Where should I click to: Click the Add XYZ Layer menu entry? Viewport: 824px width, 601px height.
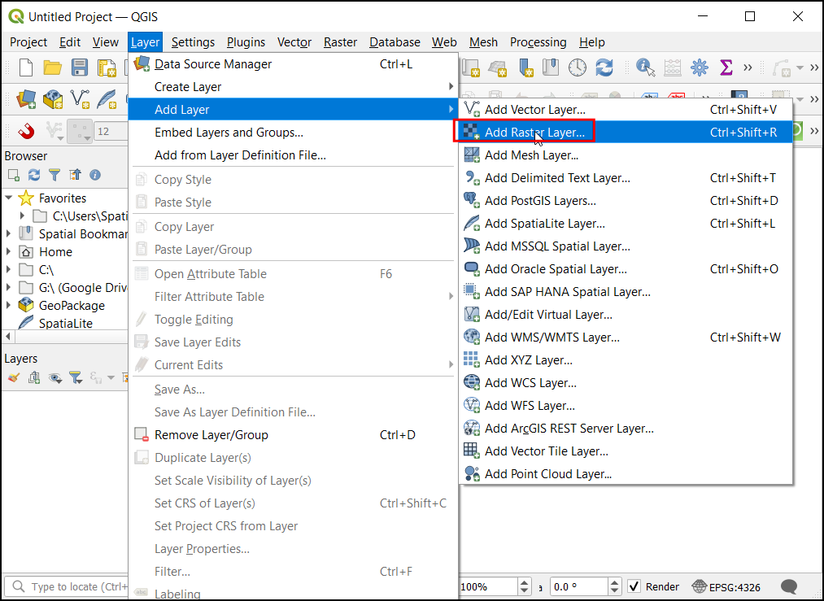[x=529, y=360]
